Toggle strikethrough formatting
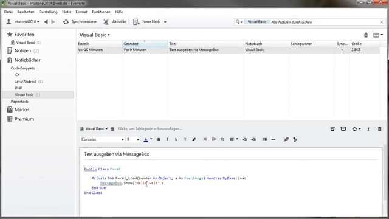The width and height of the screenshot is (389, 219). [x=185, y=139]
